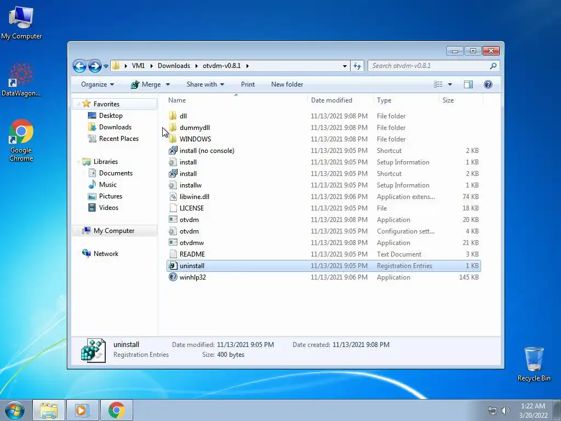Viewport: 561px width, 421px height.
Task: Click Downloads in the address breadcrumb
Action: point(174,66)
